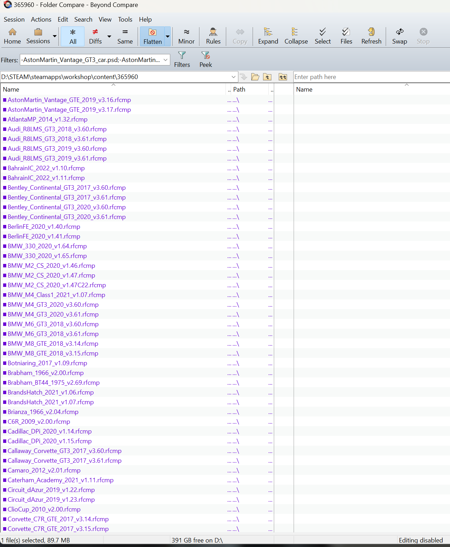This screenshot has height=547, width=450.
Task: Select Brianza_1966_v2.04.rfcmp file
Action: point(43,412)
